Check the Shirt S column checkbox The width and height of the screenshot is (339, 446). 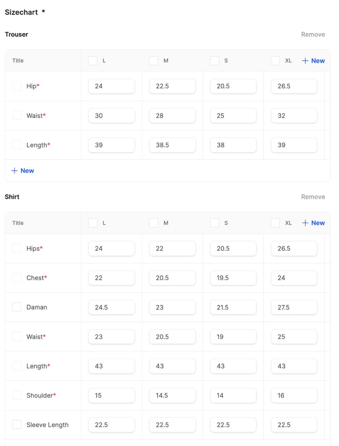(215, 223)
